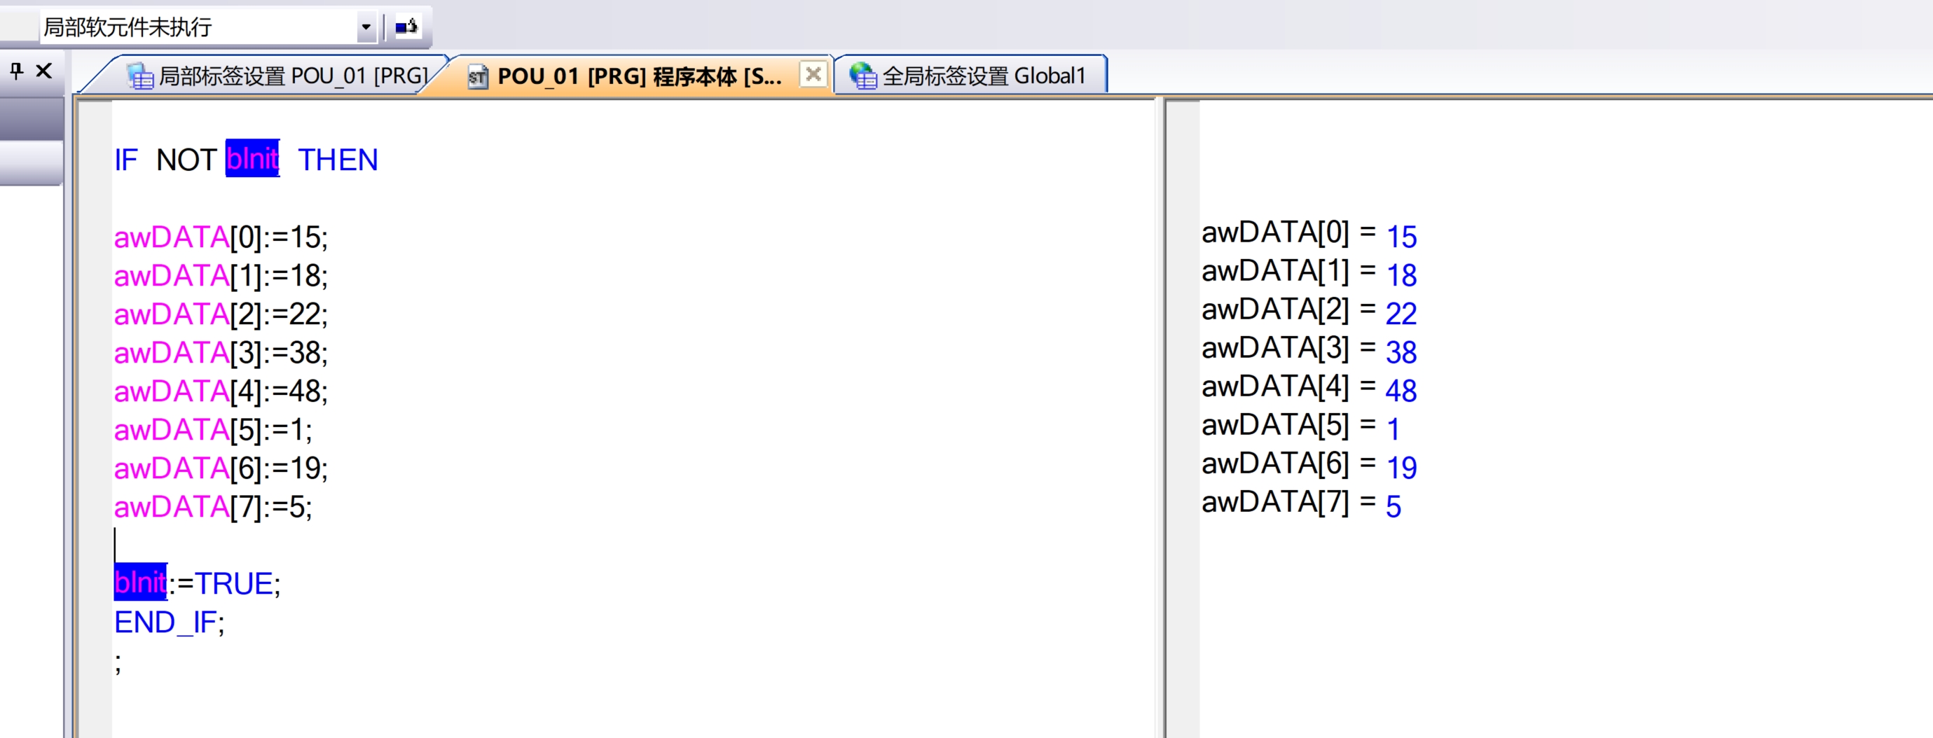Close the left docked panel
This screenshot has height=738, width=1933.
(x=44, y=71)
